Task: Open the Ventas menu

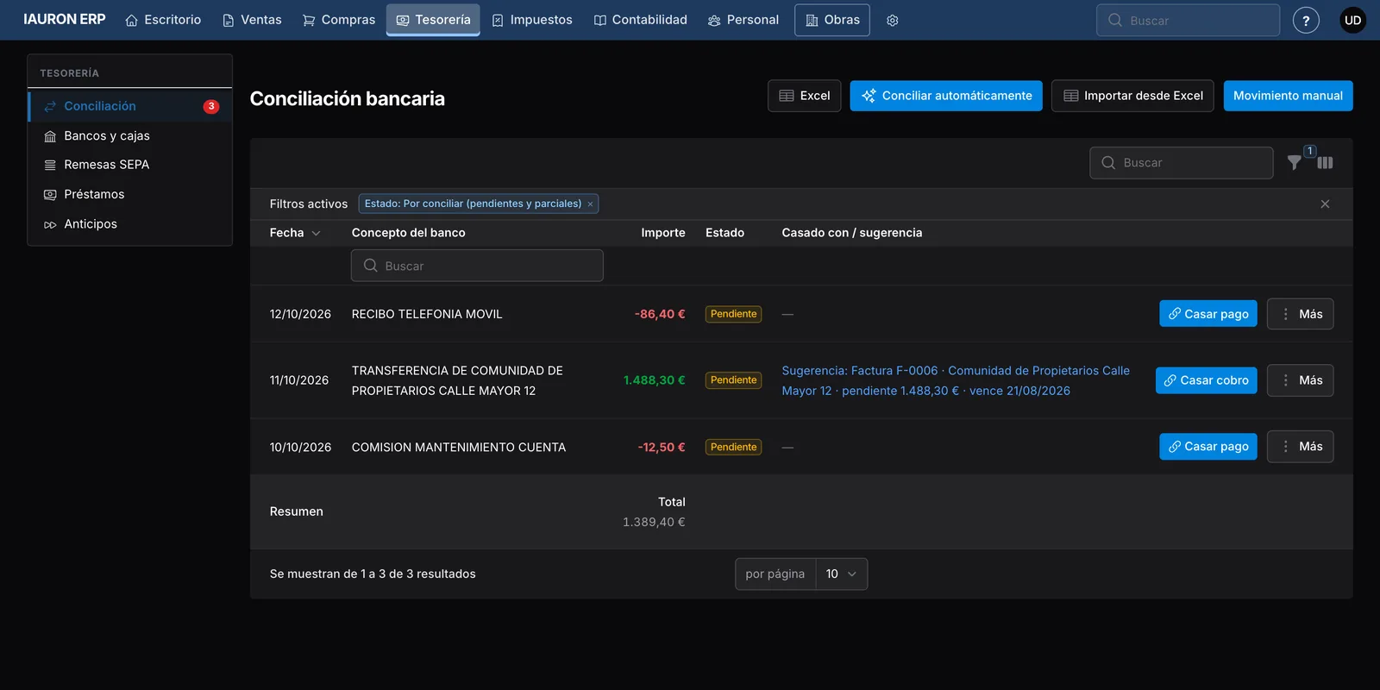Action: coord(252,20)
